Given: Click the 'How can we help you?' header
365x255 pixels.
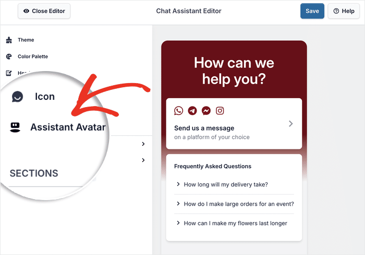Looking at the screenshot, I should (234, 71).
